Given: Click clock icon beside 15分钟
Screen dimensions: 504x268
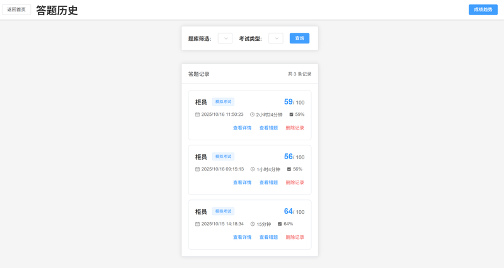Looking at the screenshot, I should 253,224.
